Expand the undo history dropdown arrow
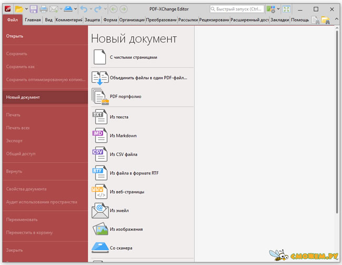 [91, 9]
